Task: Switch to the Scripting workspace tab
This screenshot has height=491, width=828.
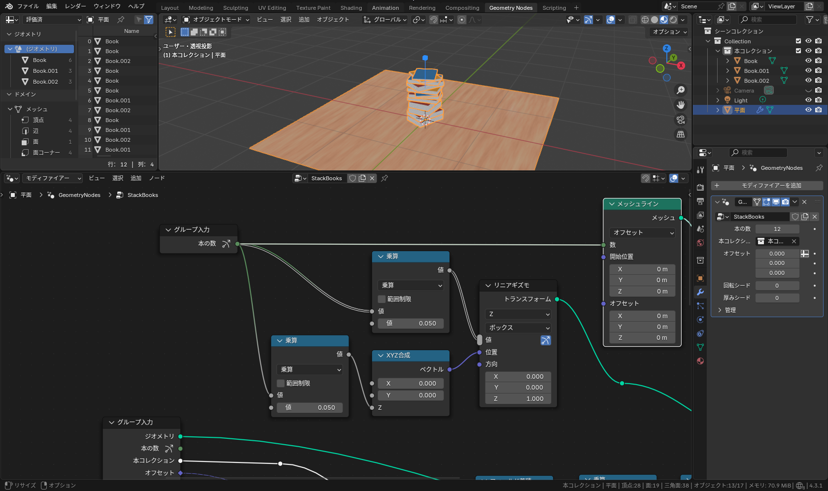Action: pyautogui.click(x=554, y=7)
